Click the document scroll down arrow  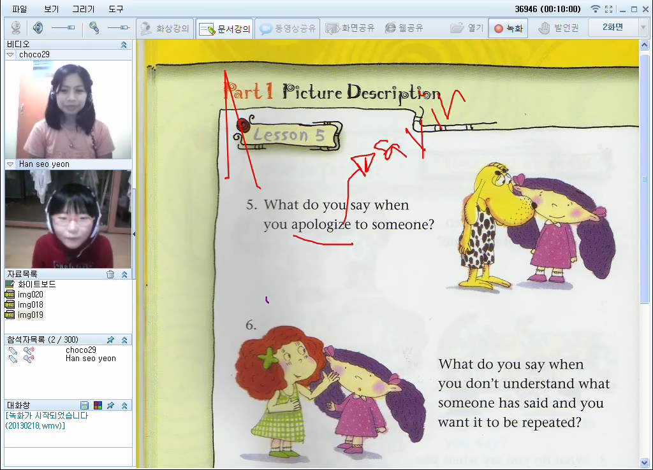coord(644,462)
